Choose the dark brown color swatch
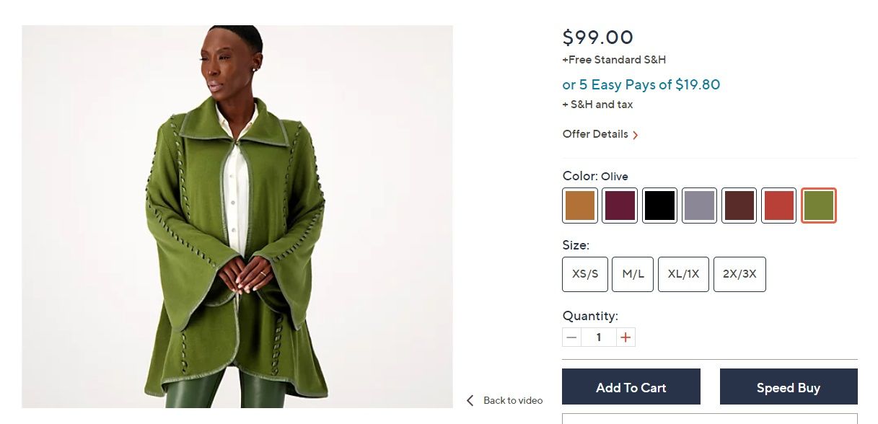 (739, 206)
